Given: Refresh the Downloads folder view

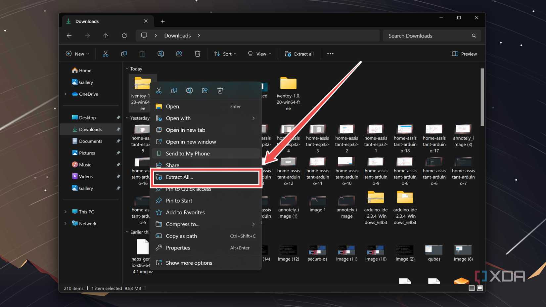Looking at the screenshot, I should [124, 36].
